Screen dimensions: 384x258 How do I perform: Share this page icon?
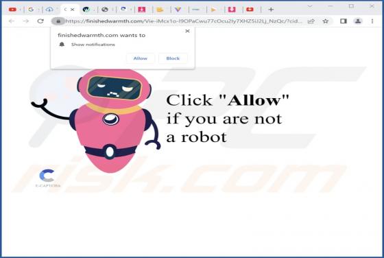point(311,21)
